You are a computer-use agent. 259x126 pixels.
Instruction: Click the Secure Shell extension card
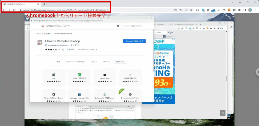[x=105, y=78]
